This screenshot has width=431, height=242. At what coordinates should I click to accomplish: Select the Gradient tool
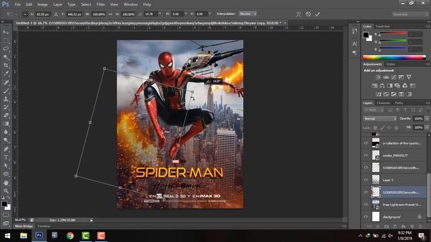pyautogui.click(x=6, y=124)
